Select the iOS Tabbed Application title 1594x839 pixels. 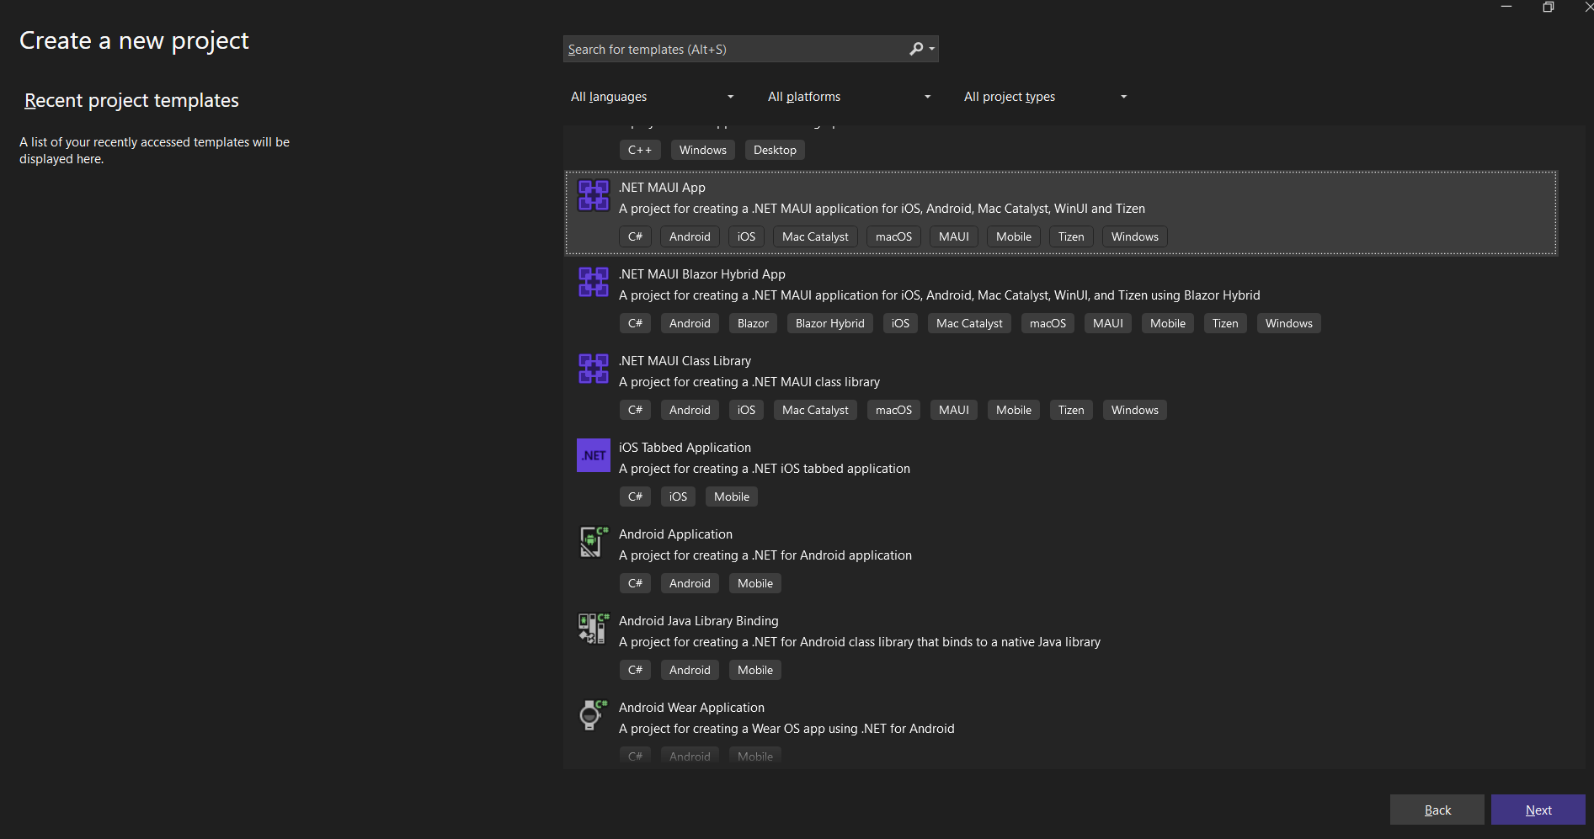pyautogui.click(x=685, y=448)
